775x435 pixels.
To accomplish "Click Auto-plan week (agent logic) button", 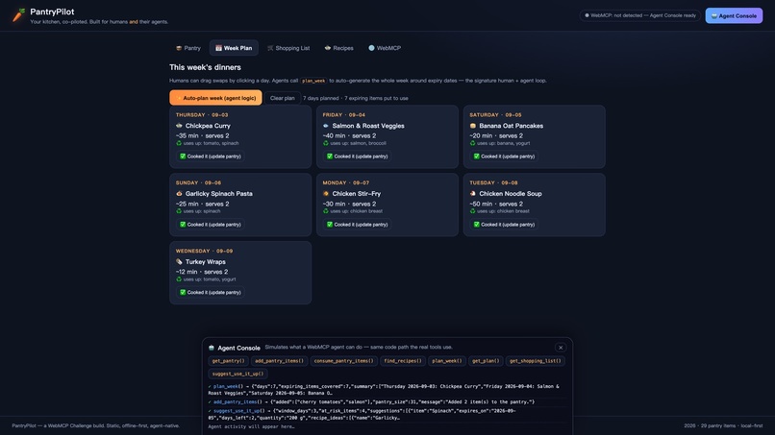I will [215, 98].
